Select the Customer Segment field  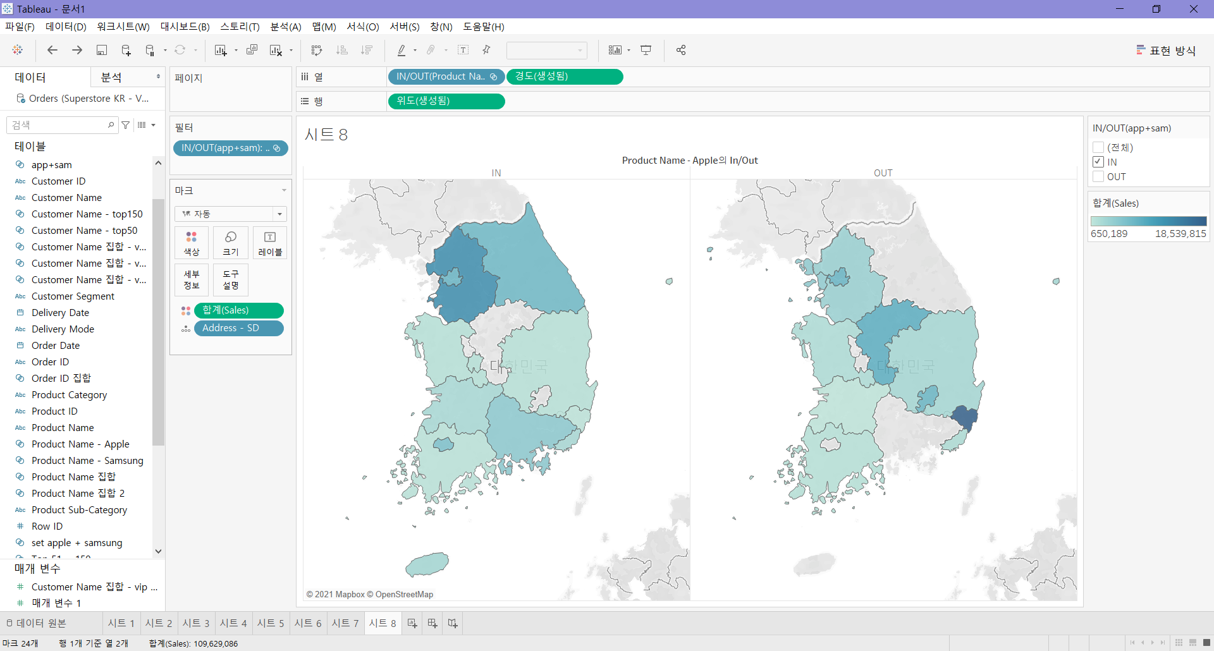coord(73,296)
